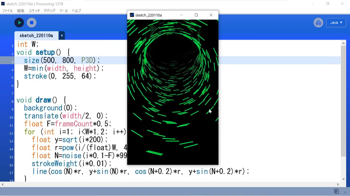Click the editor vertical scrollbar up arrow
The height and width of the screenshot is (196, 350).
[343, 44]
